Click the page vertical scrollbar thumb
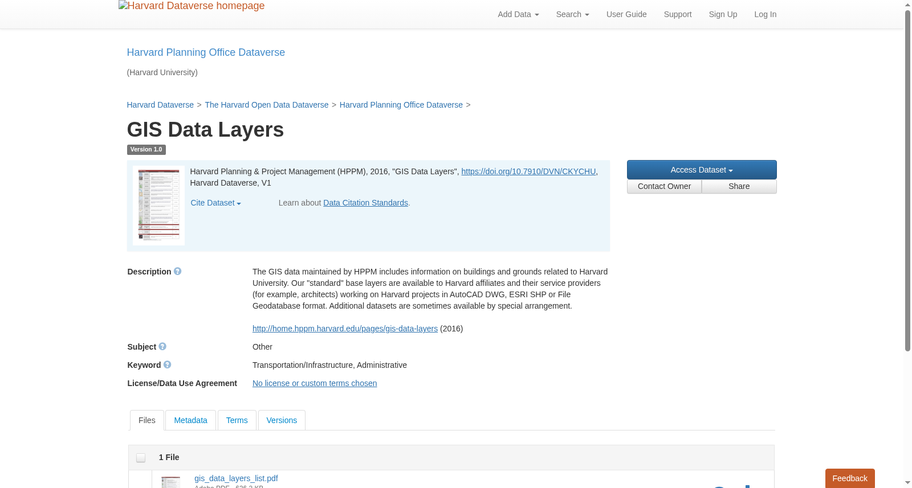 point(907,180)
